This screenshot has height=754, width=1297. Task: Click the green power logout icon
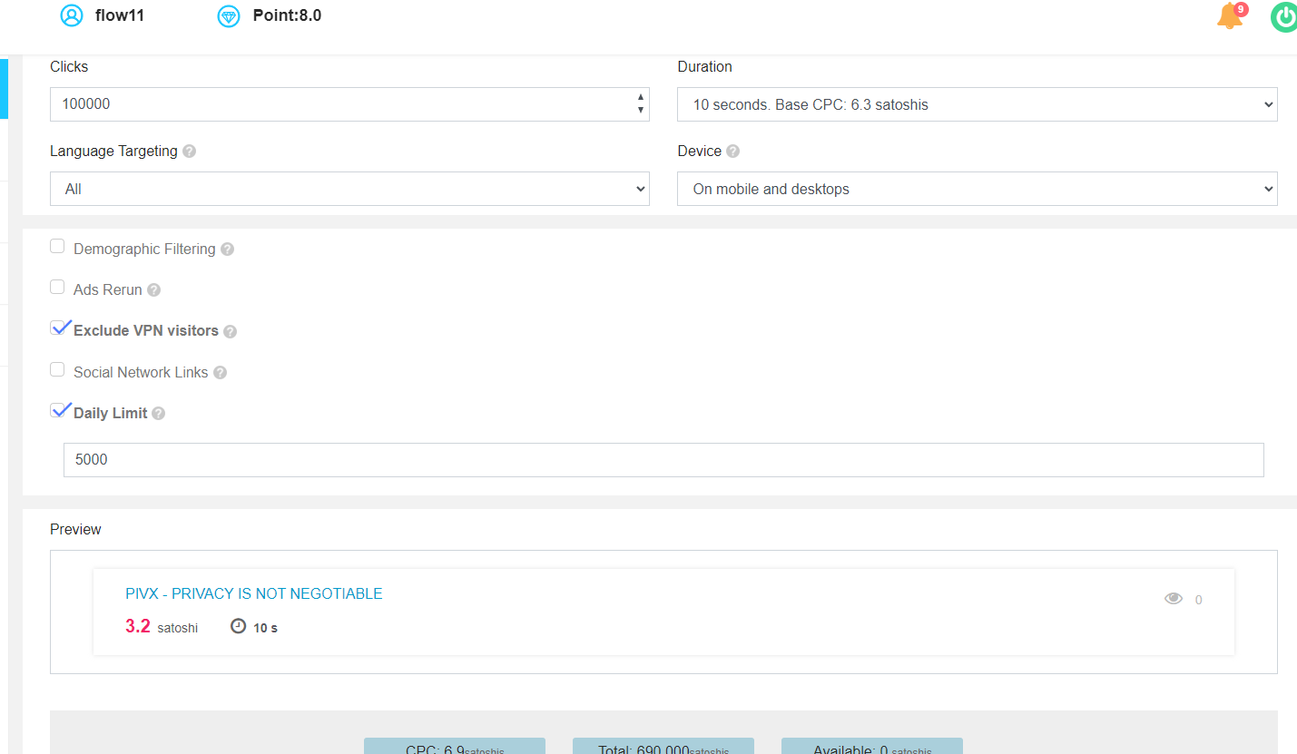tap(1283, 16)
